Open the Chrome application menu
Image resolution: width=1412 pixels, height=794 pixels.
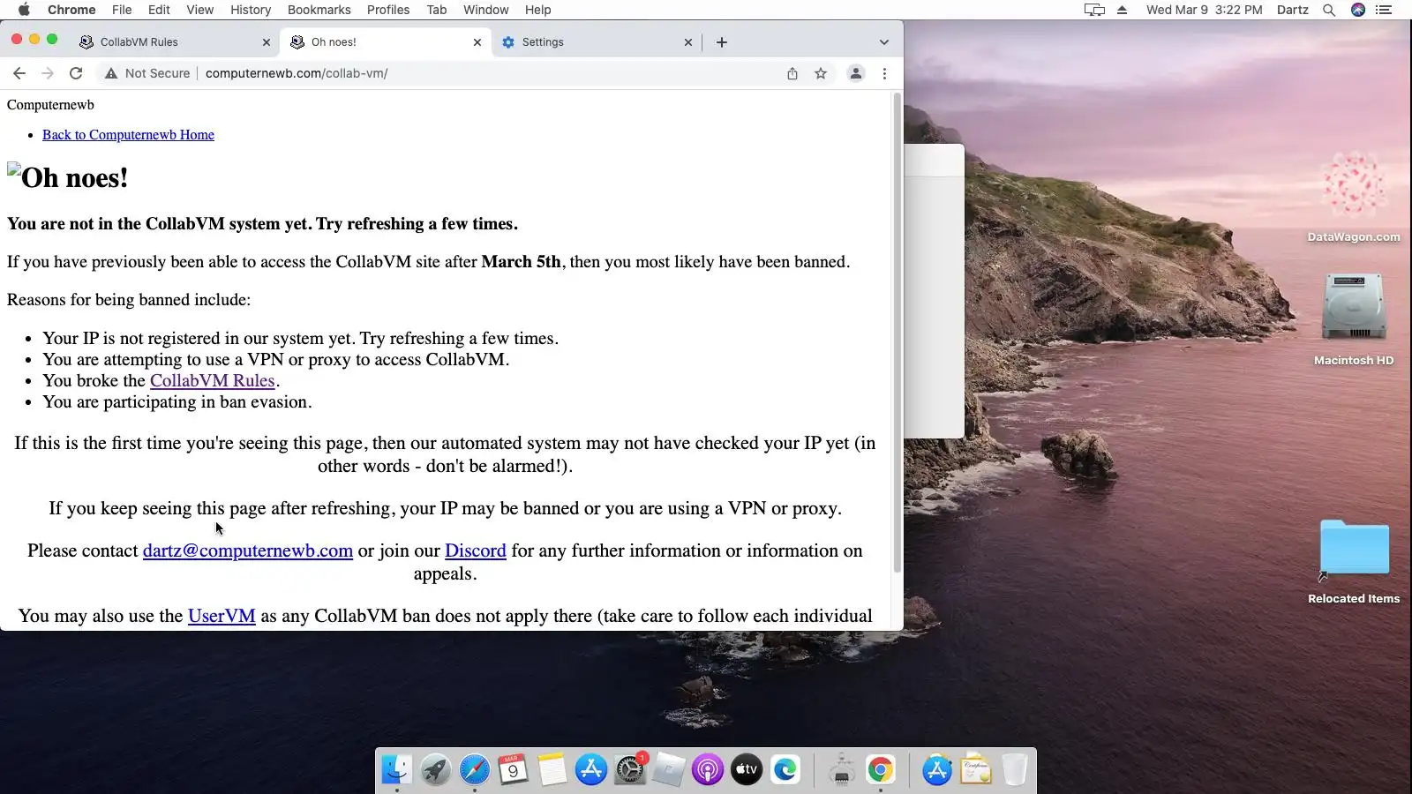71,10
